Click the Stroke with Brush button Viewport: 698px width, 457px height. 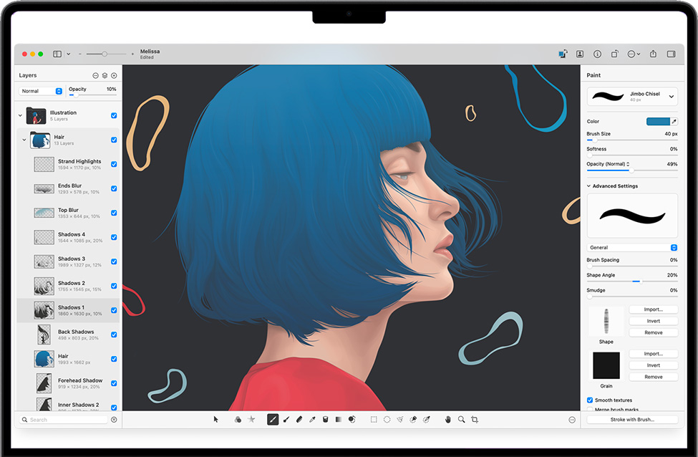click(632, 419)
